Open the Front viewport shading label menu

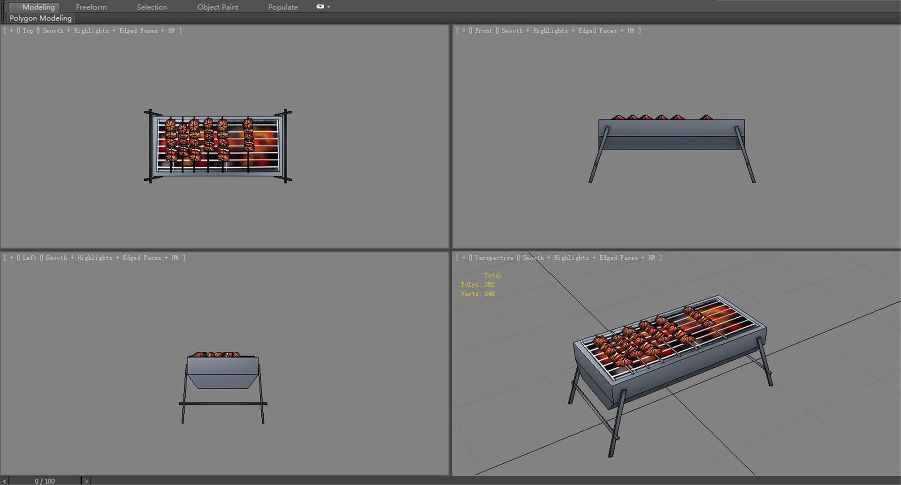pos(568,31)
